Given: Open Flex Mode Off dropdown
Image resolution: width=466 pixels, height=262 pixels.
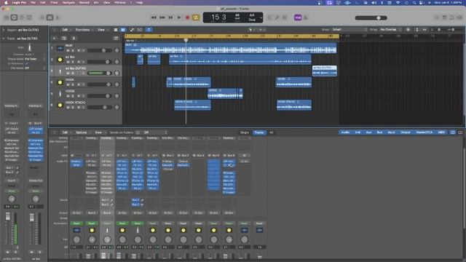Looking at the screenshot, I should tap(35, 68).
